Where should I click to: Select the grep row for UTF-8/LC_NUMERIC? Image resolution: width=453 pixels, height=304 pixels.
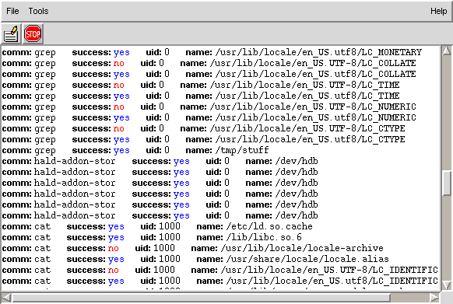[x=209, y=107]
